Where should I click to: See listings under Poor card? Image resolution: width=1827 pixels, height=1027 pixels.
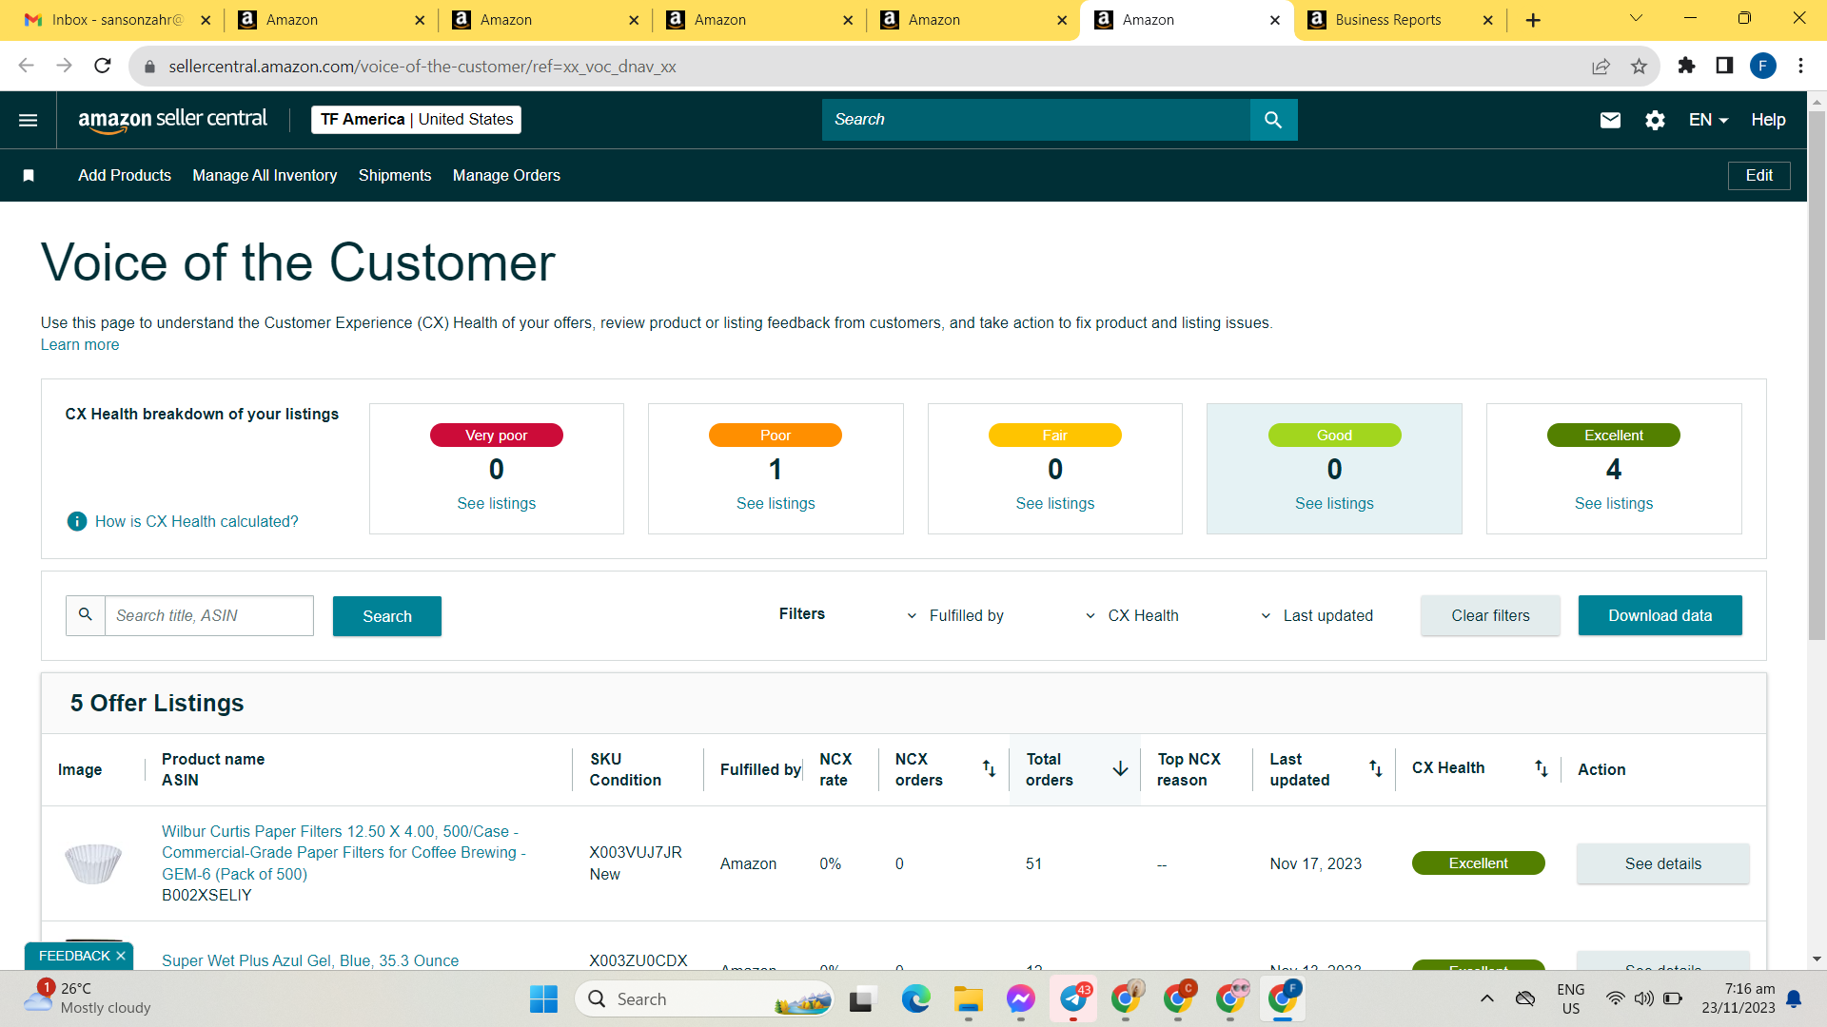click(x=776, y=503)
